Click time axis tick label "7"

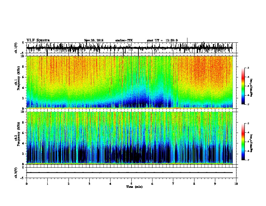[x=173, y=183]
